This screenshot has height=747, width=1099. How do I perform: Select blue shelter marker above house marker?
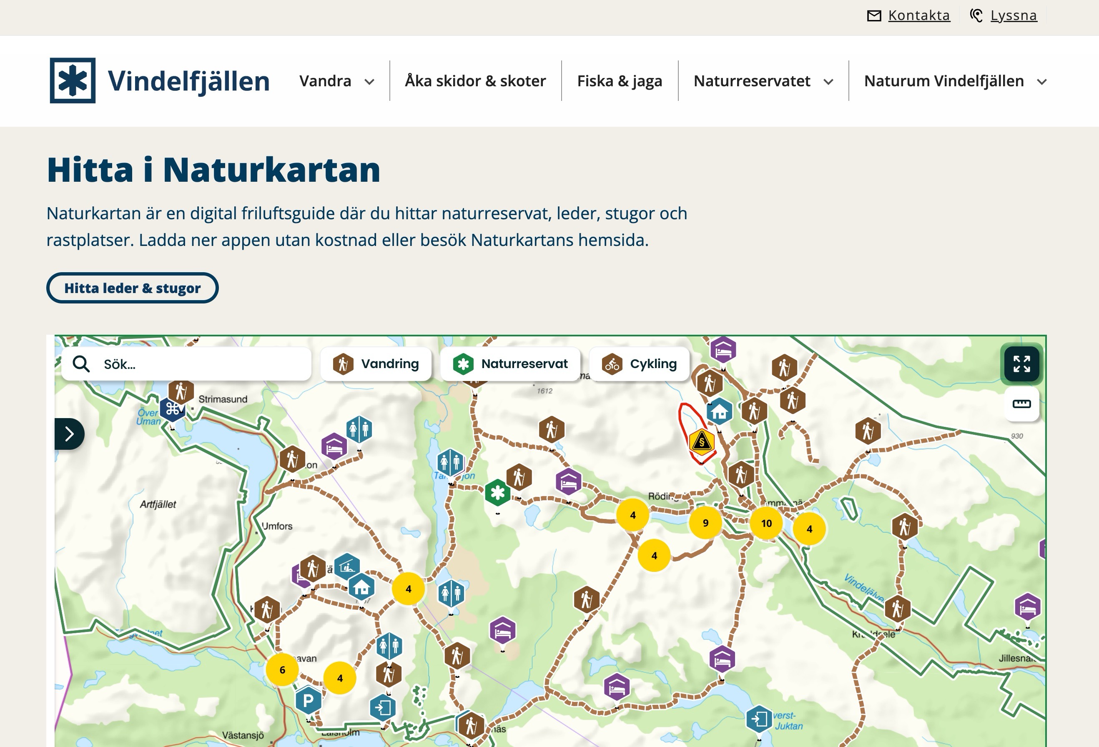click(347, 567)
